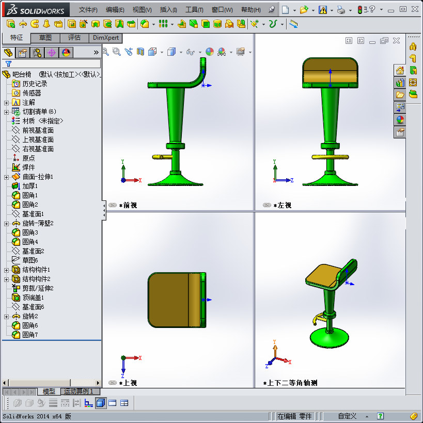
Task: Select the 圆角7 feature in tree
Action: tap(25, 335)
